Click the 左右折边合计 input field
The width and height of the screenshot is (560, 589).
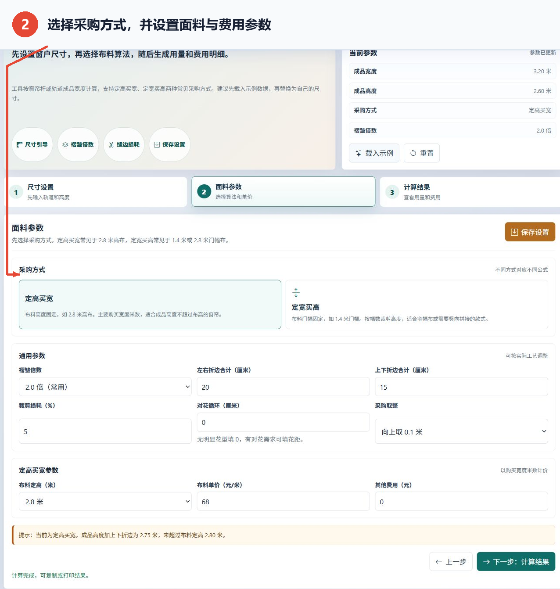pos(284,387)
